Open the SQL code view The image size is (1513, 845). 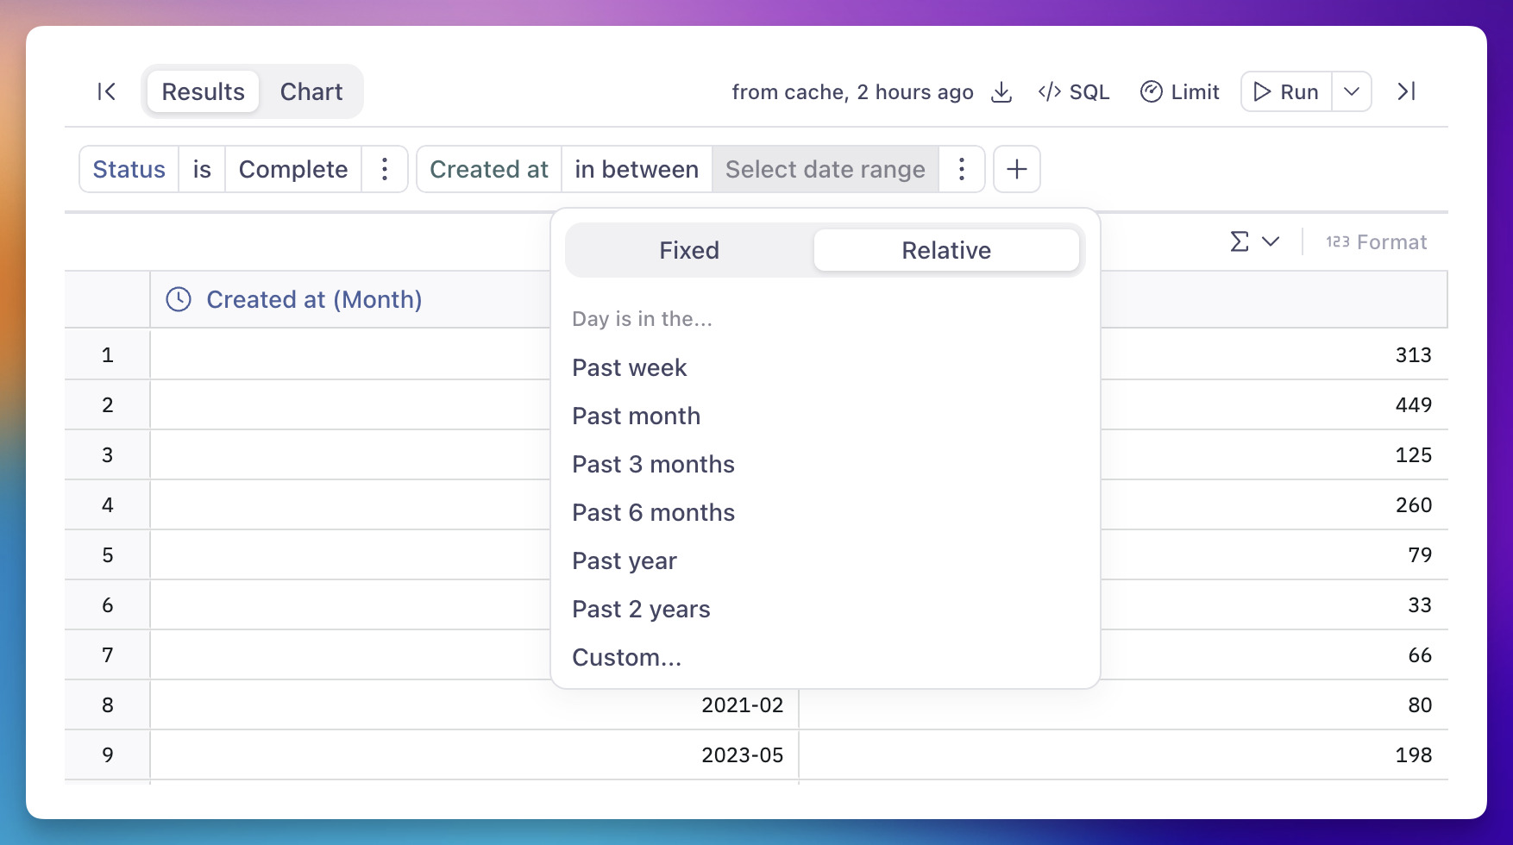[1073, 92]
